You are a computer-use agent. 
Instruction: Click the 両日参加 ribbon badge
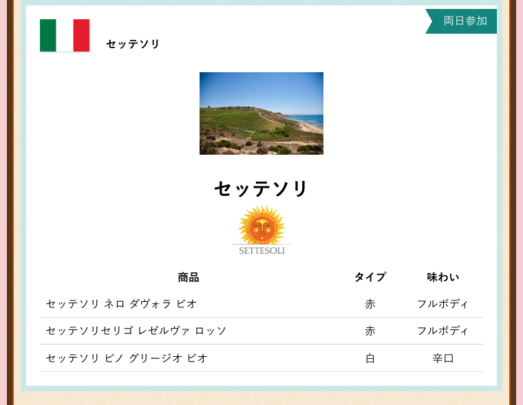click(464, 21)
